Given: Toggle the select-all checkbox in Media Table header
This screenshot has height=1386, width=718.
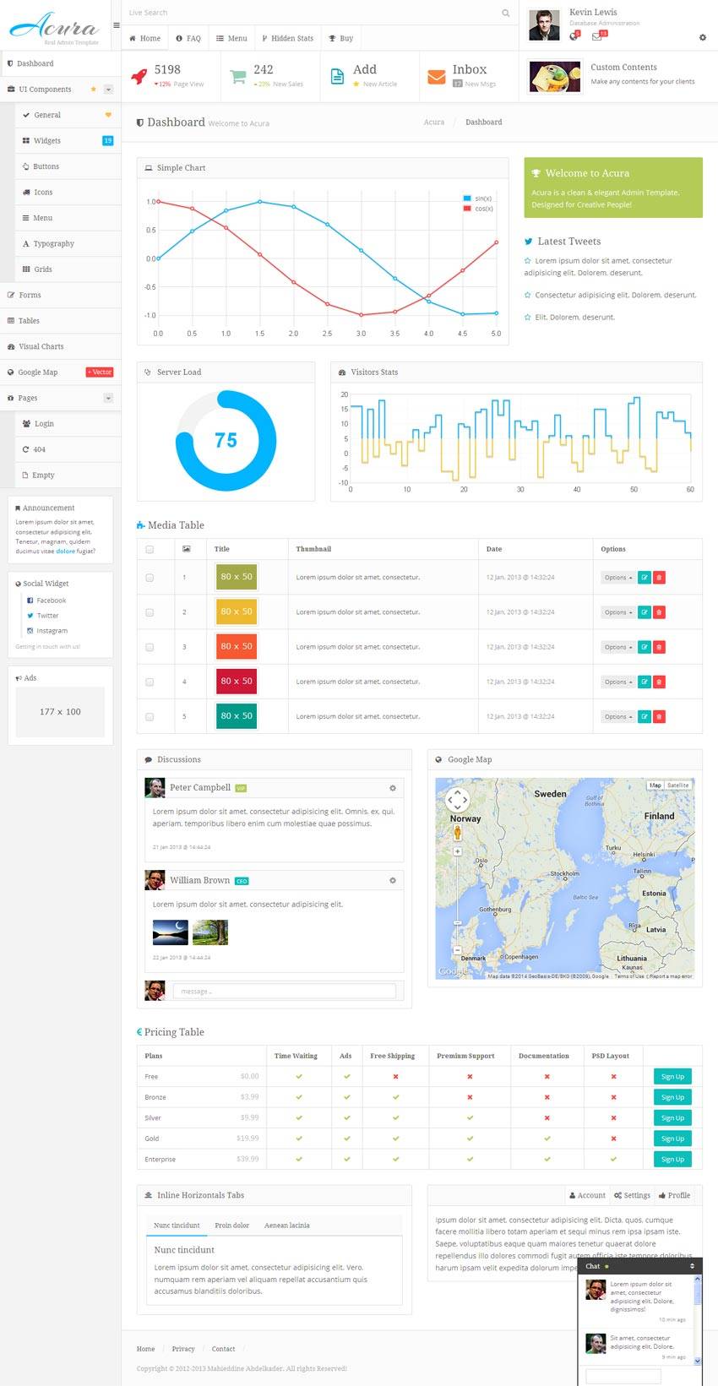Looking at the screenshot, I should 150,549.
